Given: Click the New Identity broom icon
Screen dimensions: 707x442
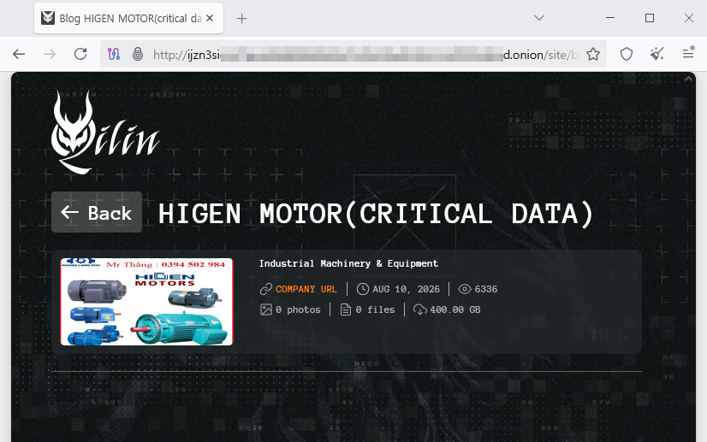Looking at the screenshot, I should point(657,55).
